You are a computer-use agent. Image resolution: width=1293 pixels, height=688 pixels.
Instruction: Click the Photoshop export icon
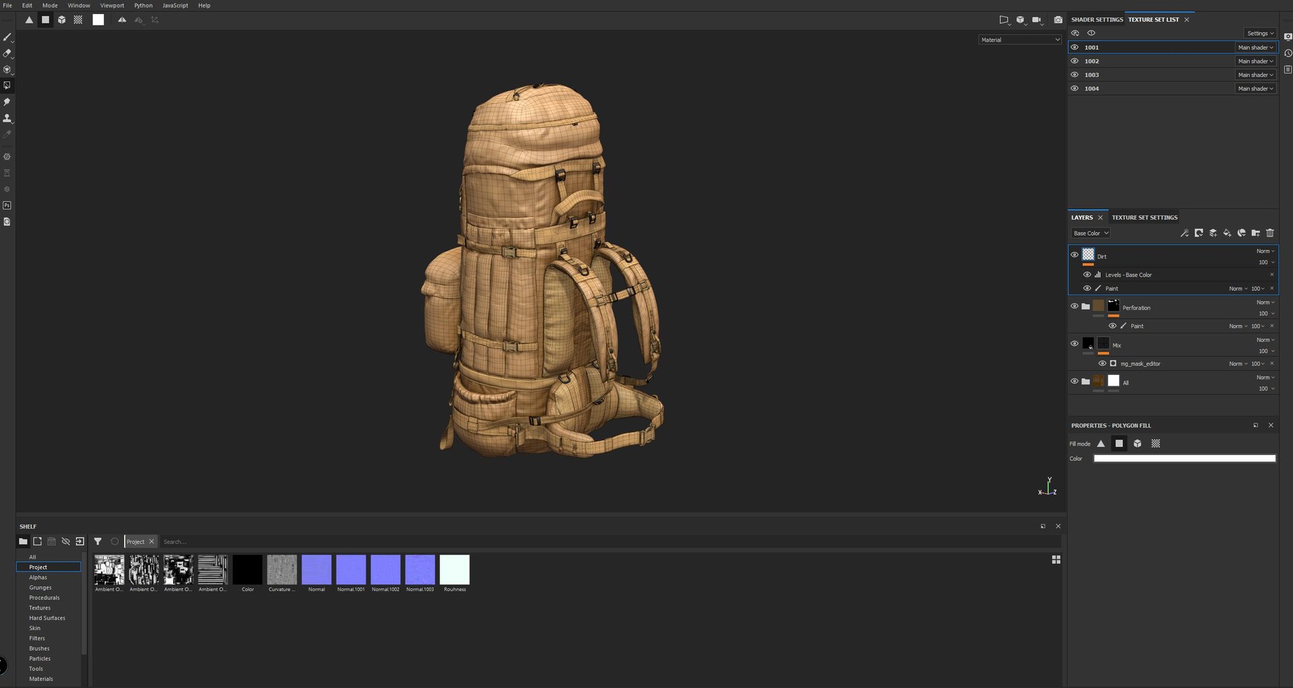(x=7, y=205)
